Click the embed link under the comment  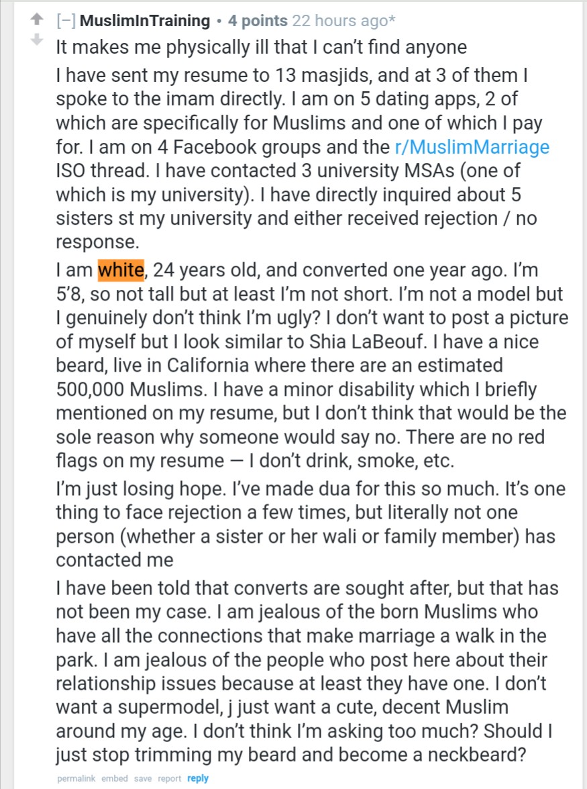(x=114, y=778)
